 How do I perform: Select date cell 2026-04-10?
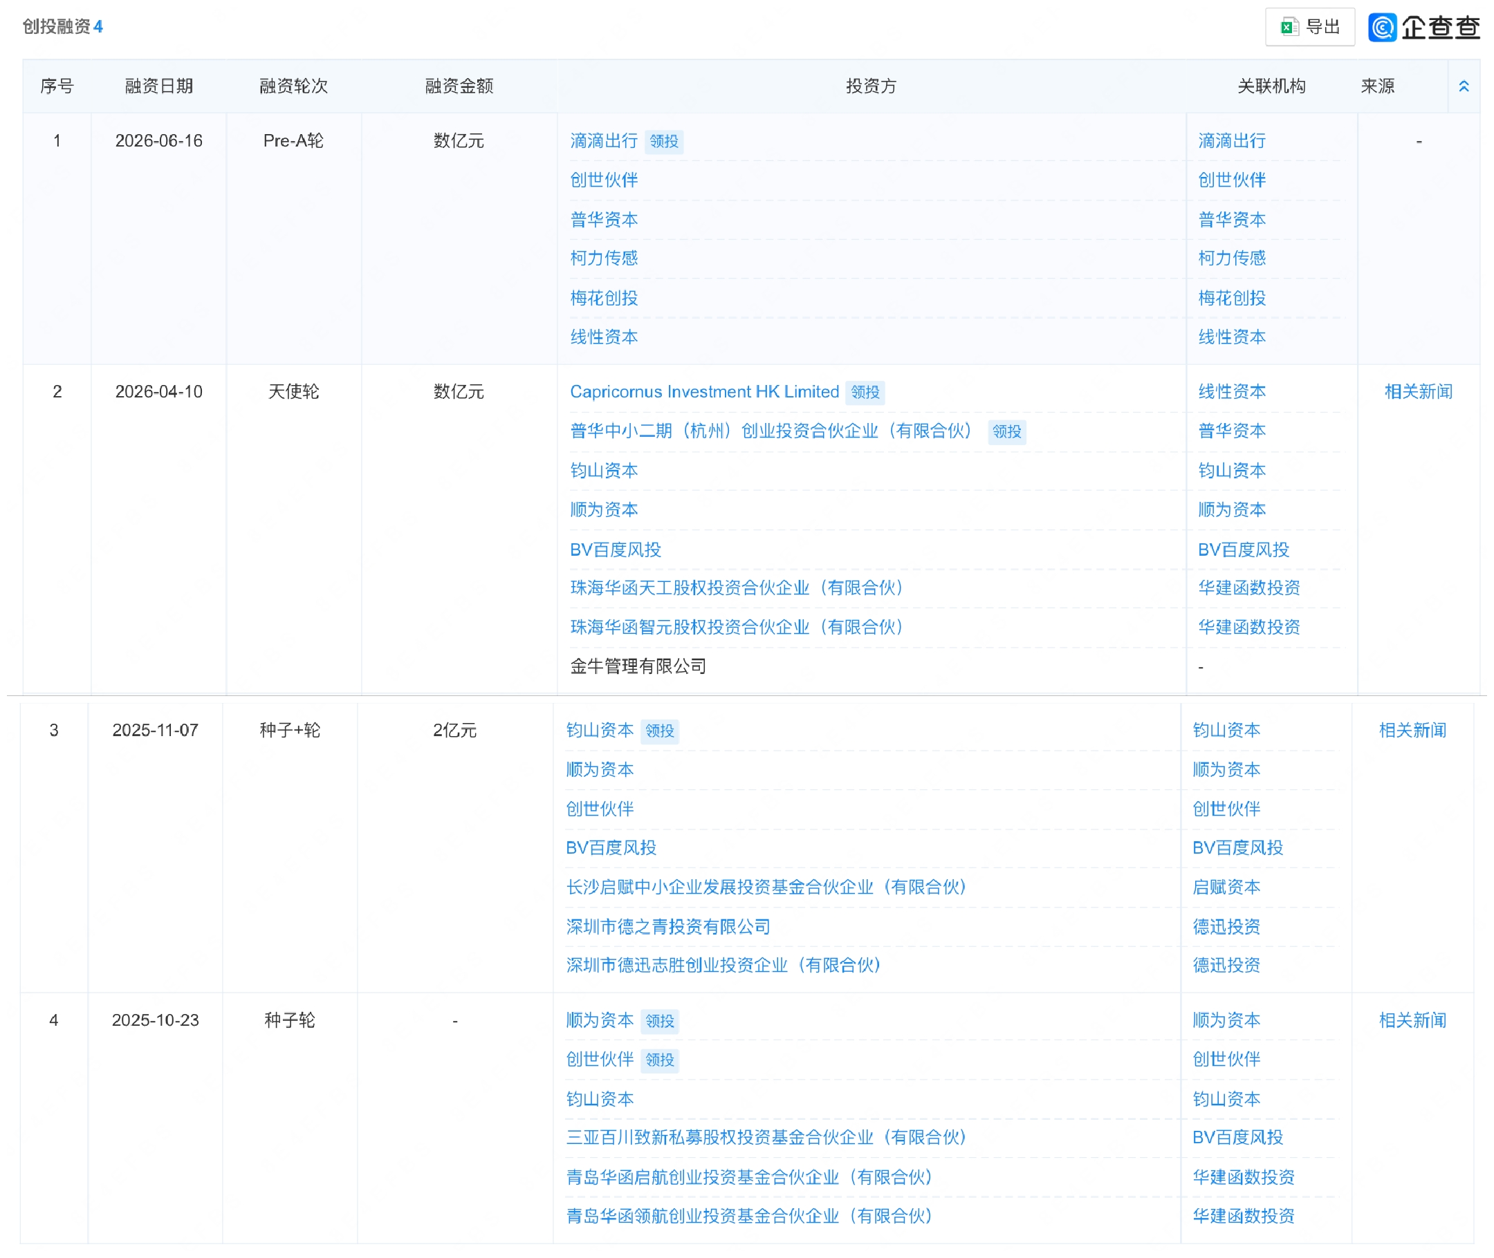point(159,391)
